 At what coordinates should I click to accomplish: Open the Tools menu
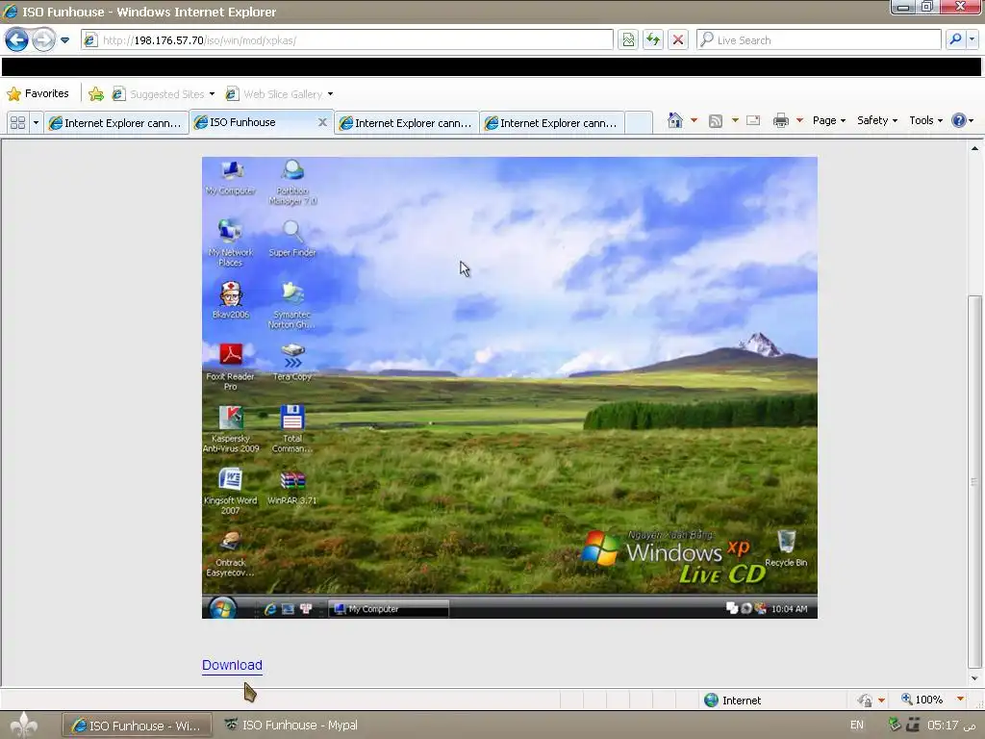click(x=926, y=120)
